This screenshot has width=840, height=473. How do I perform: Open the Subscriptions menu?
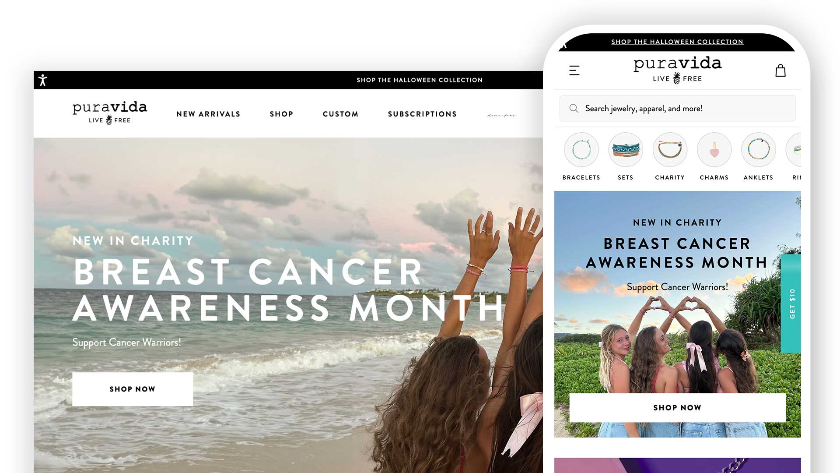[x=422, y=114]
